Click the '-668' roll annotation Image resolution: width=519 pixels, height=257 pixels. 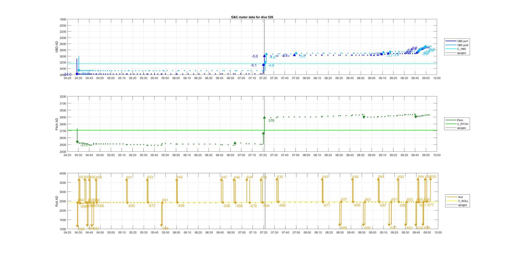click(x=282, y=205)
